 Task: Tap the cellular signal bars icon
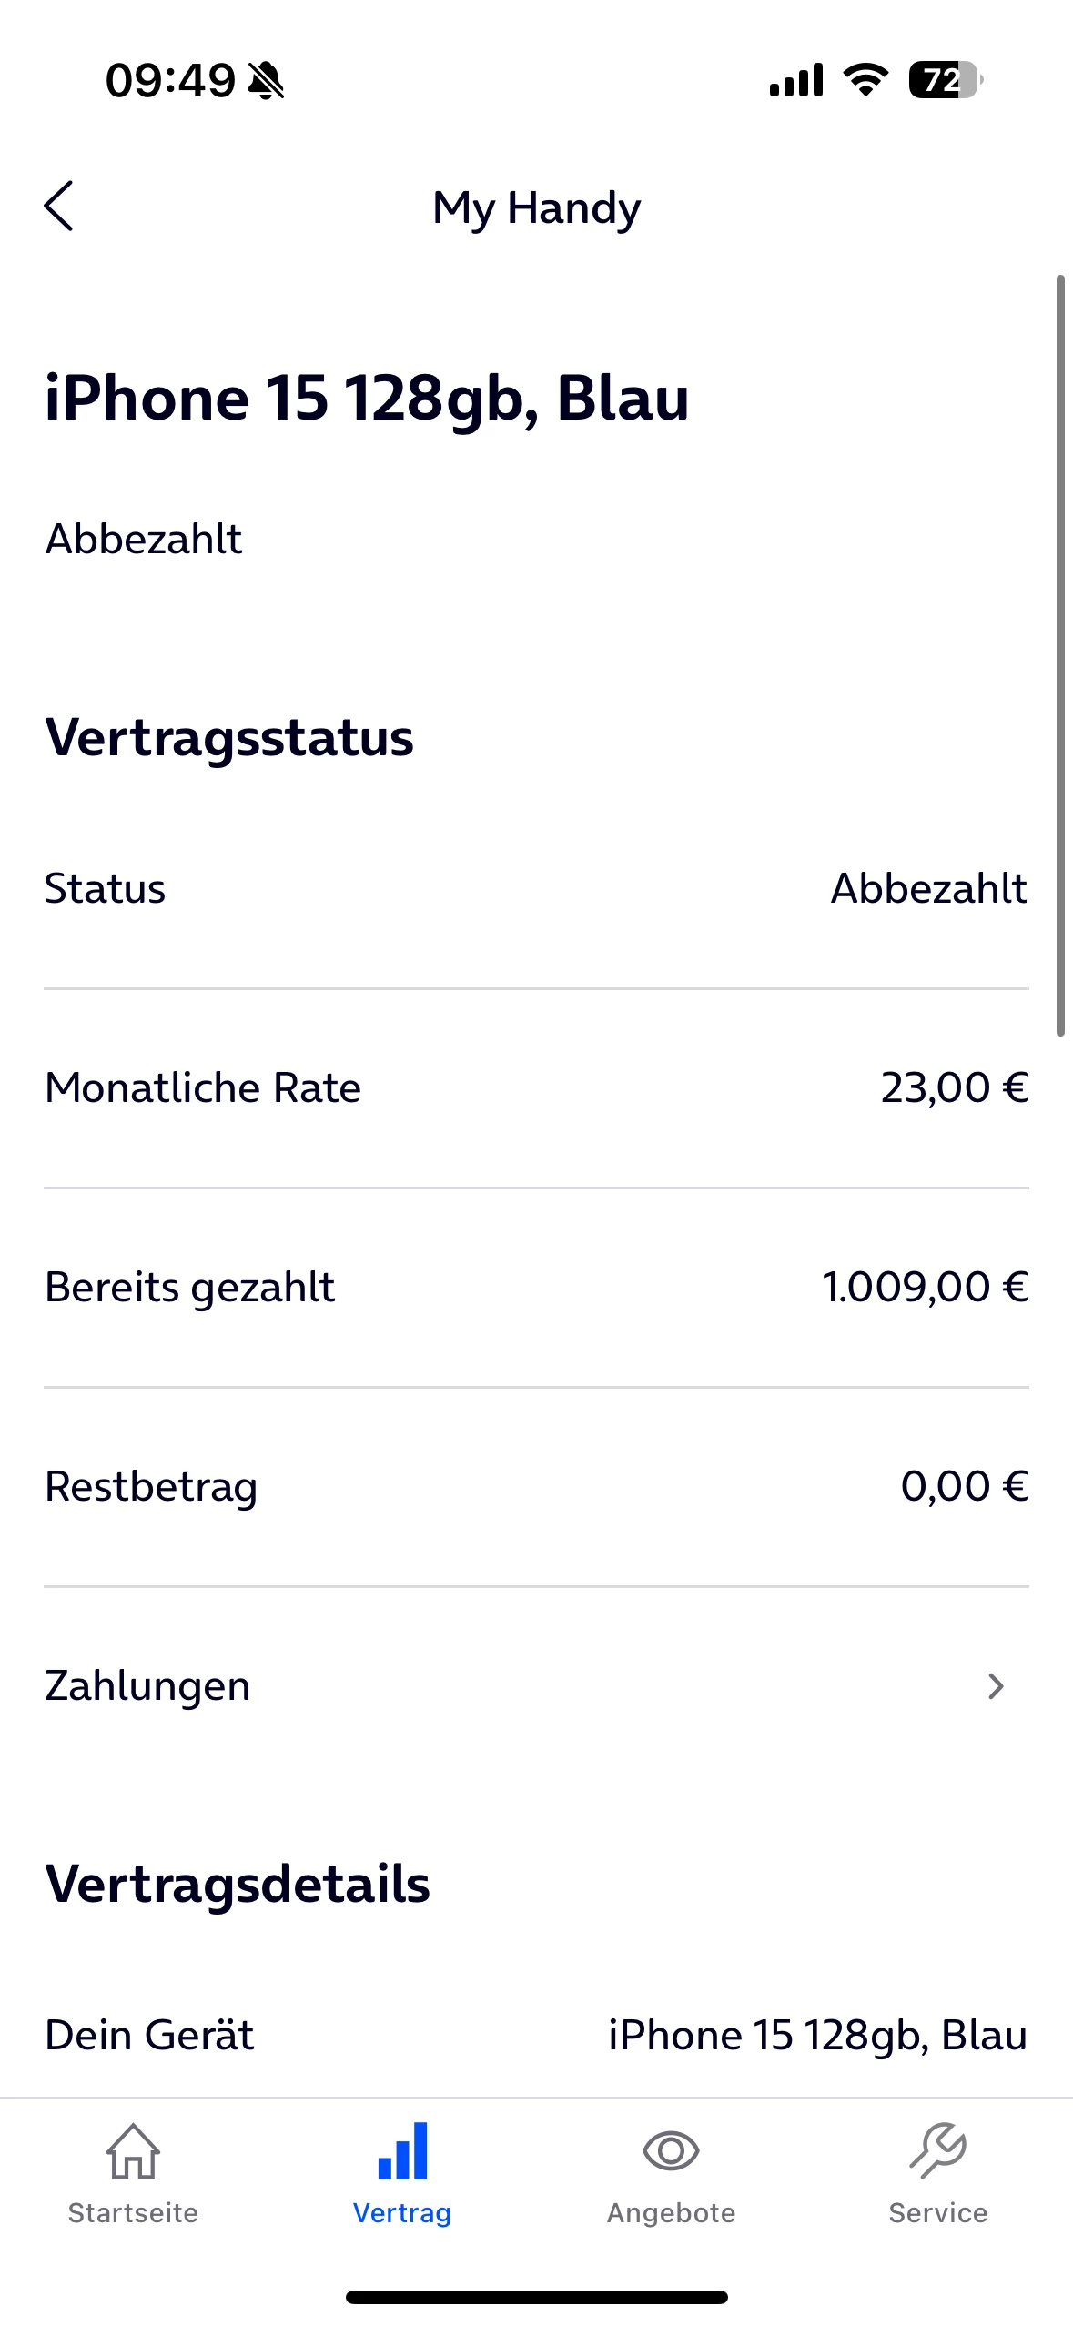tap(796, 80)
